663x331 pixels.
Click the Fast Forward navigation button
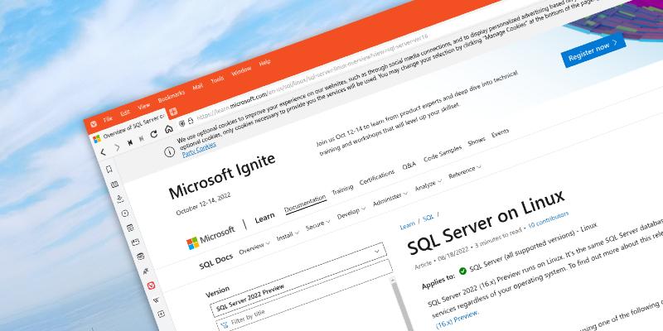tap(141, 138)
